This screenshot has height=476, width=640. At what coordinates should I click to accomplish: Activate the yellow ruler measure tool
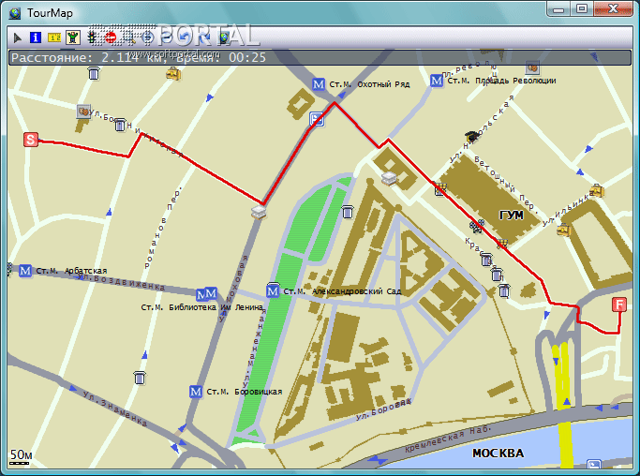pyautogui.click(x=54, y=37)
